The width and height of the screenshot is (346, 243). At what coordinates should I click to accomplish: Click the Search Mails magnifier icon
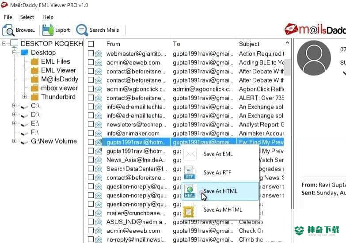82,30
